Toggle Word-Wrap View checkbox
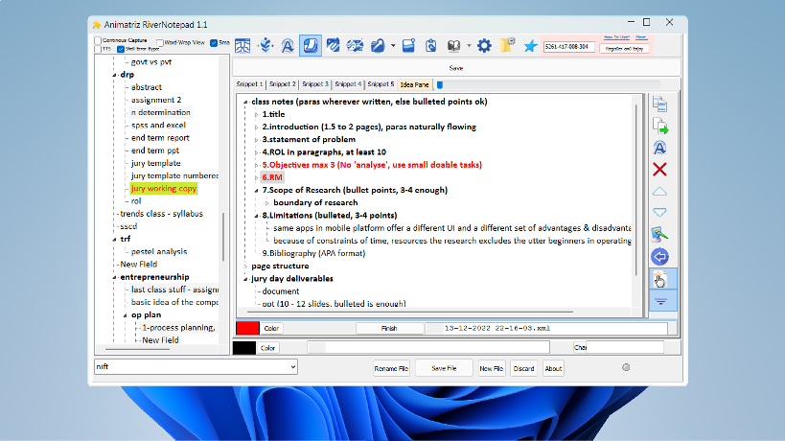The height and width of the screenshot is (441, 785). [x=160, y=43]
